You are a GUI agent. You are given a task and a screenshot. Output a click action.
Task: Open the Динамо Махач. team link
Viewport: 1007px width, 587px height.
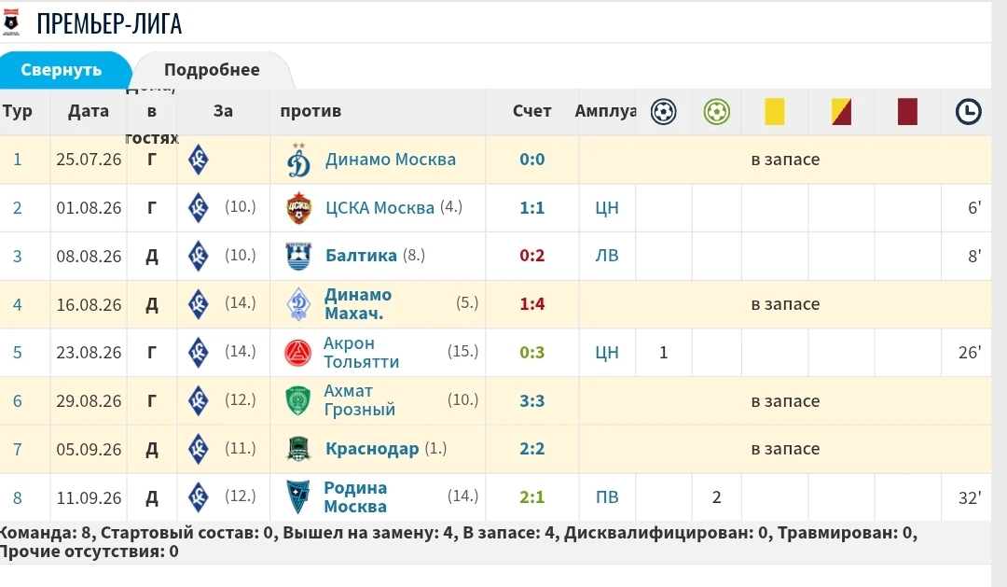click(358, 304)
